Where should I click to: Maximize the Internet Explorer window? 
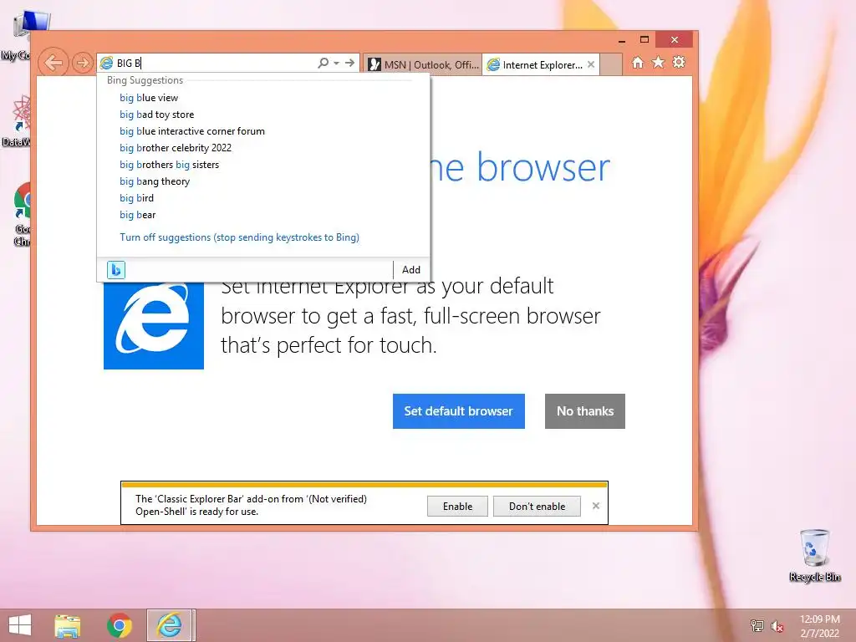coord(645,40)
